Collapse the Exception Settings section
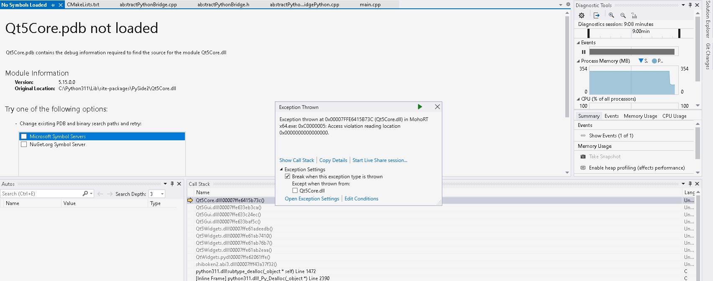Image resolution: width=713 pixels, height=281 pixels. [281, 170]
